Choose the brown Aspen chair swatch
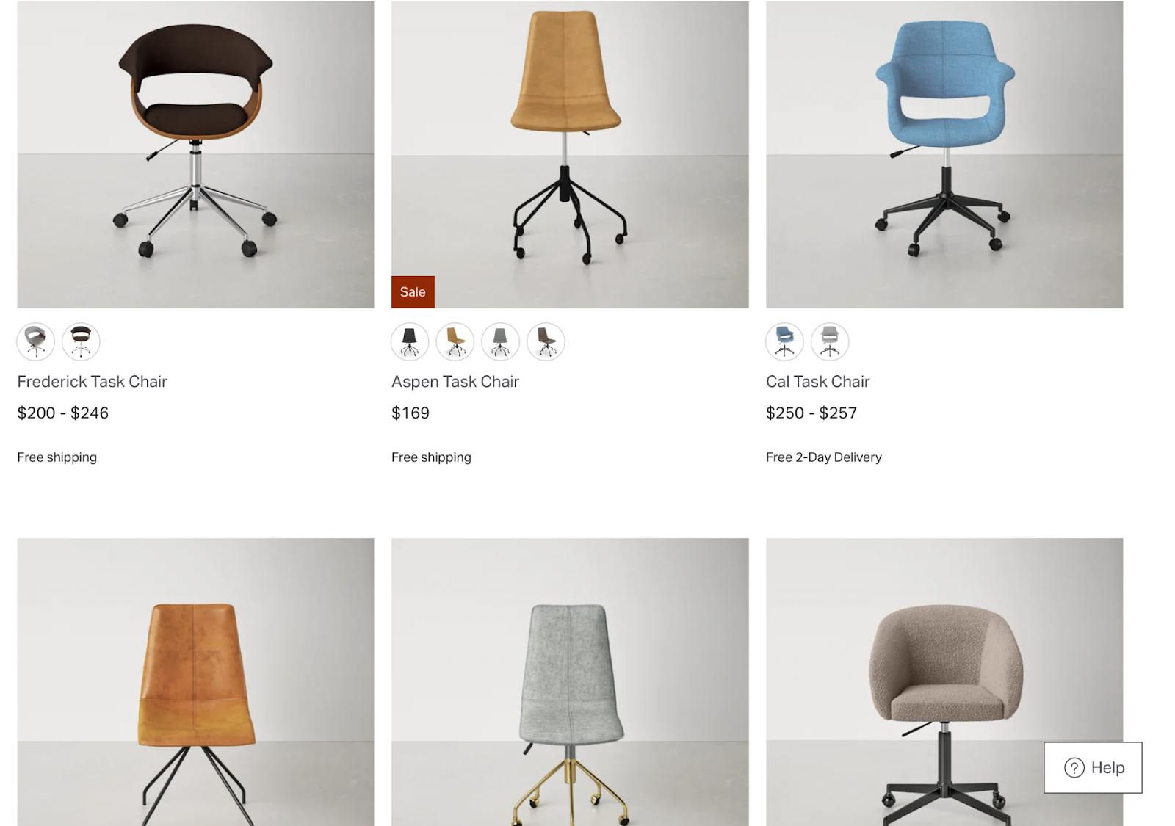The width and height of the screenshot is (1175, 826). (x=546, y=341)
